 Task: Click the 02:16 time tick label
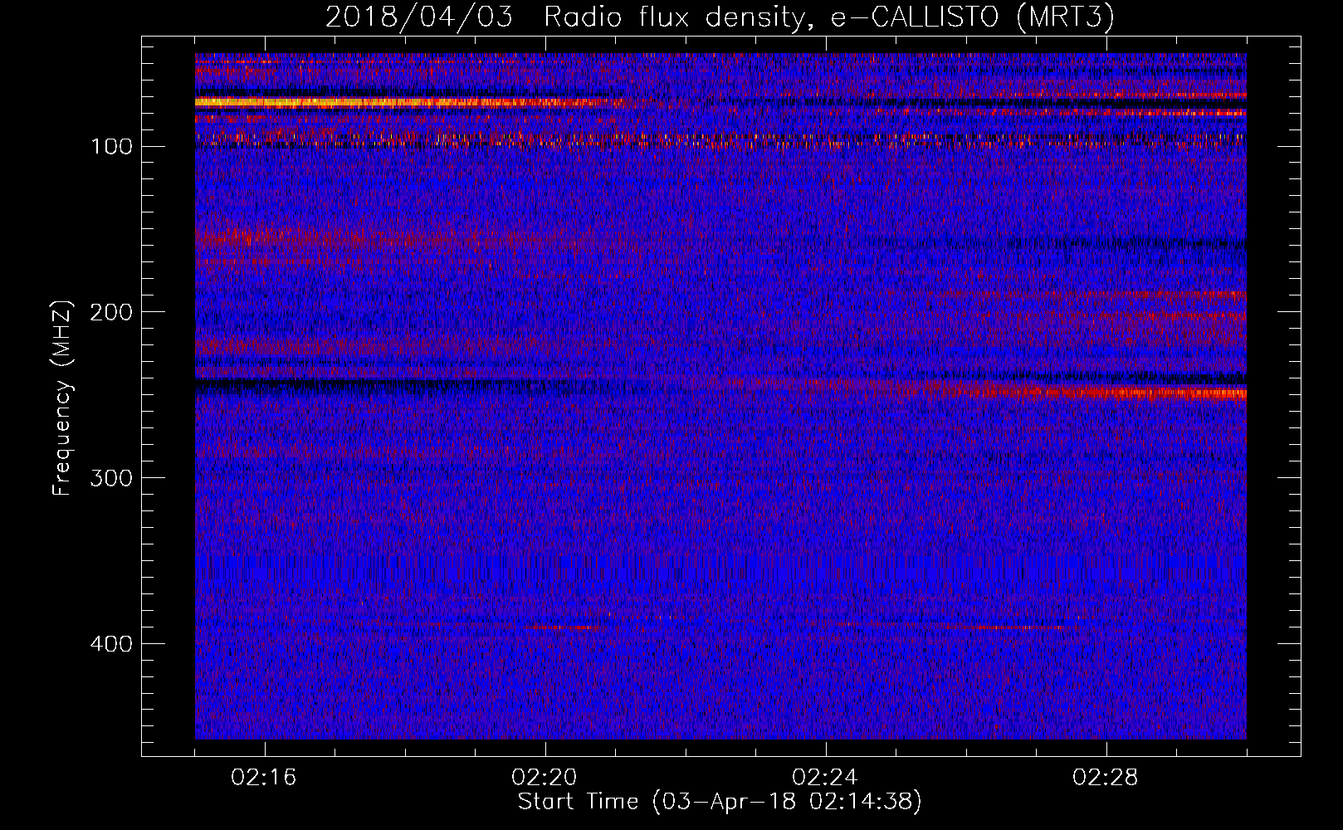pos(264,778)
